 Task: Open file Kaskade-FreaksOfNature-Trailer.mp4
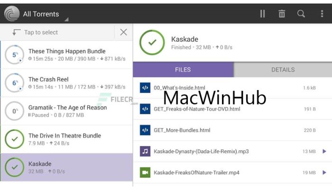click(x=232, y=172)
